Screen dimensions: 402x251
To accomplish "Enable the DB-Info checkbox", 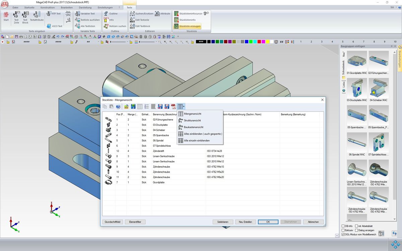I will coord(343,226).
